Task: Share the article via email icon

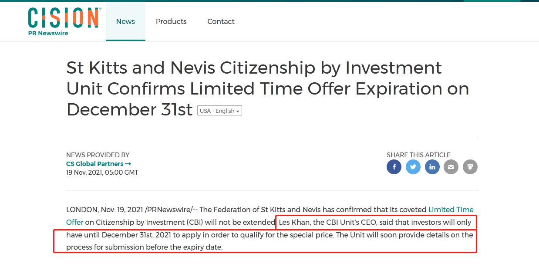Action: point(451,167)
